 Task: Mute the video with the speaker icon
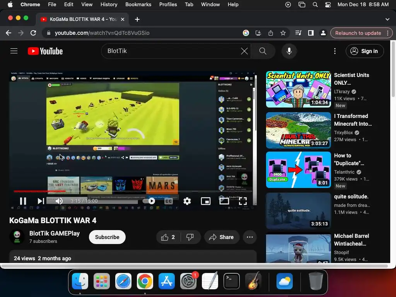point(59,201)
